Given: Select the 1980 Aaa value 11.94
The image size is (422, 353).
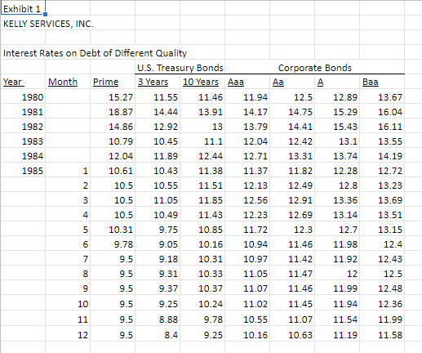Looking at the screenshot, I should 247,97.
